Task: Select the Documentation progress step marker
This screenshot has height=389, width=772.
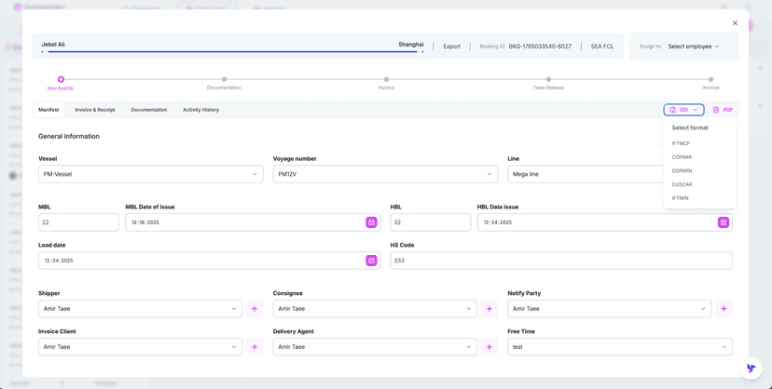Action: tap(224, 79)
